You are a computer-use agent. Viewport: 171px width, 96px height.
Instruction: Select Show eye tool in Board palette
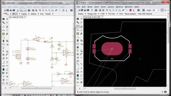click(81, 19)
